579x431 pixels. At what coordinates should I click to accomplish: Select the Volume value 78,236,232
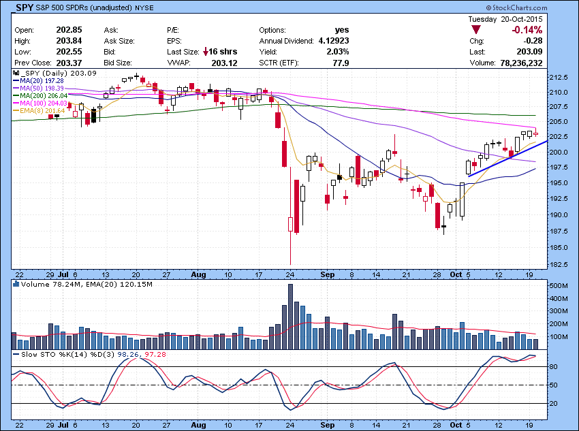pos(521,63)
